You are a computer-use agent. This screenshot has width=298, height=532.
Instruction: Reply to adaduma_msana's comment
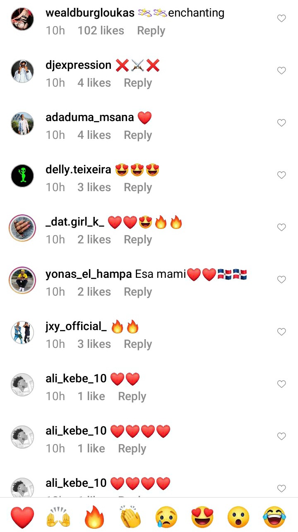pyautogui.click(x=138, y=135)
